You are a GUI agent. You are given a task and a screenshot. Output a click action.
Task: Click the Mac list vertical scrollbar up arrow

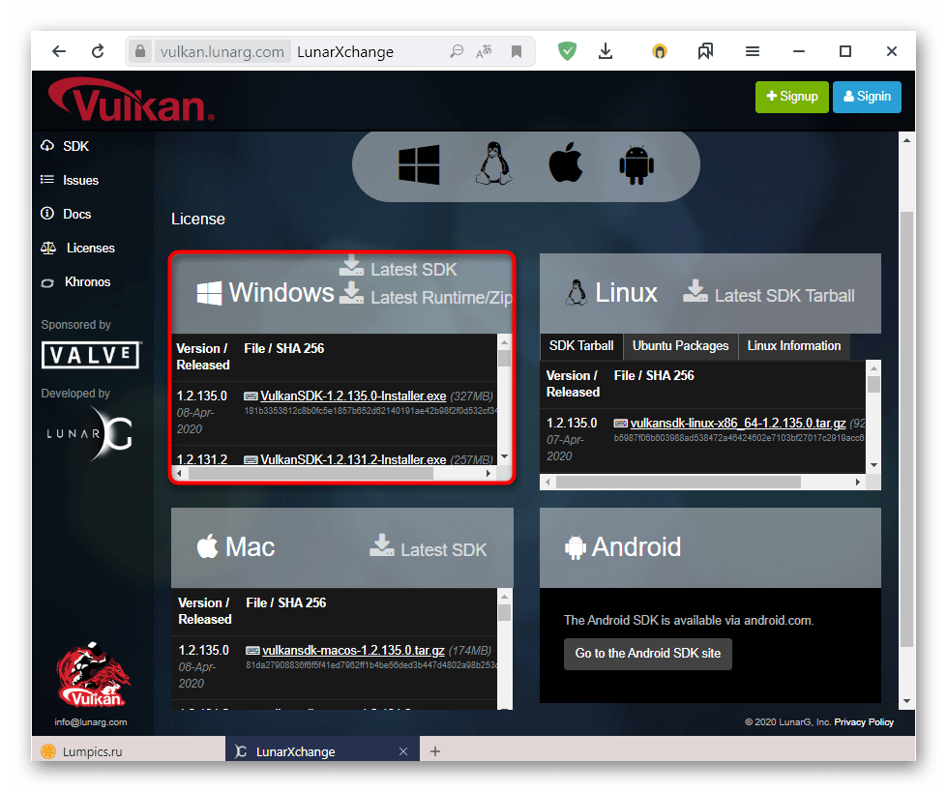point(504,597)
